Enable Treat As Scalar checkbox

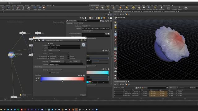tap(50, 73)
